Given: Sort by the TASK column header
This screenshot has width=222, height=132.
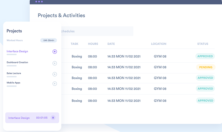Looking at the screenshot, I should [x=74, y=44].
